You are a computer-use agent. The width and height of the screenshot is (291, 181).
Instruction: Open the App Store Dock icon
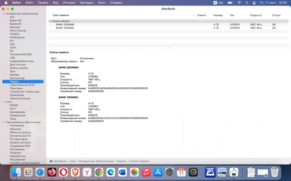coord(158,172)
